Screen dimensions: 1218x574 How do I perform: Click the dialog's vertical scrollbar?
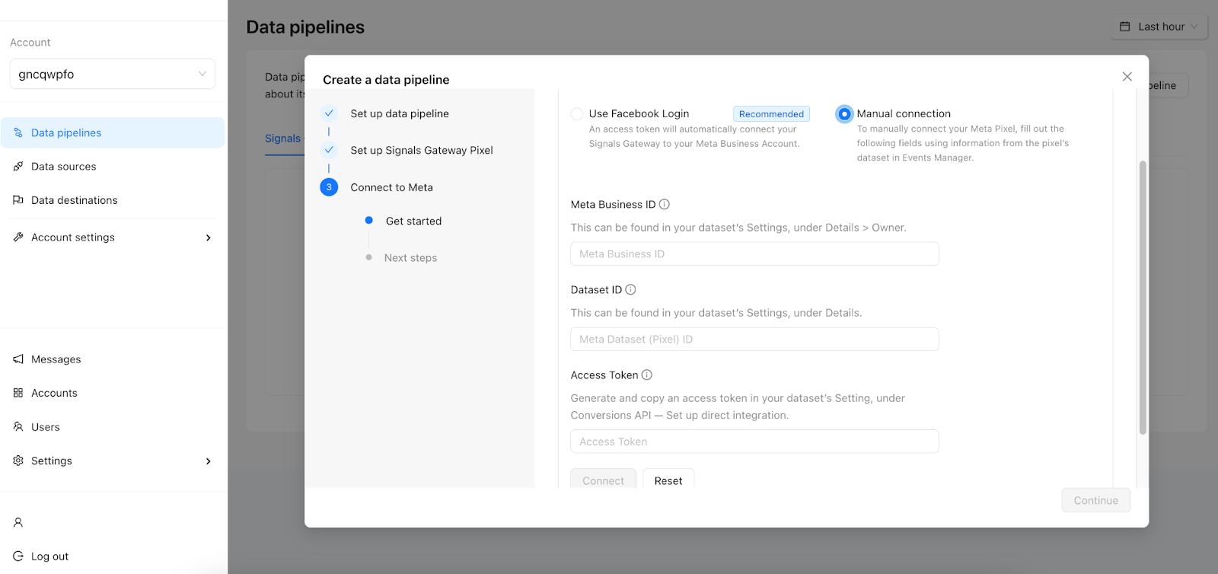coord(1143,297)
